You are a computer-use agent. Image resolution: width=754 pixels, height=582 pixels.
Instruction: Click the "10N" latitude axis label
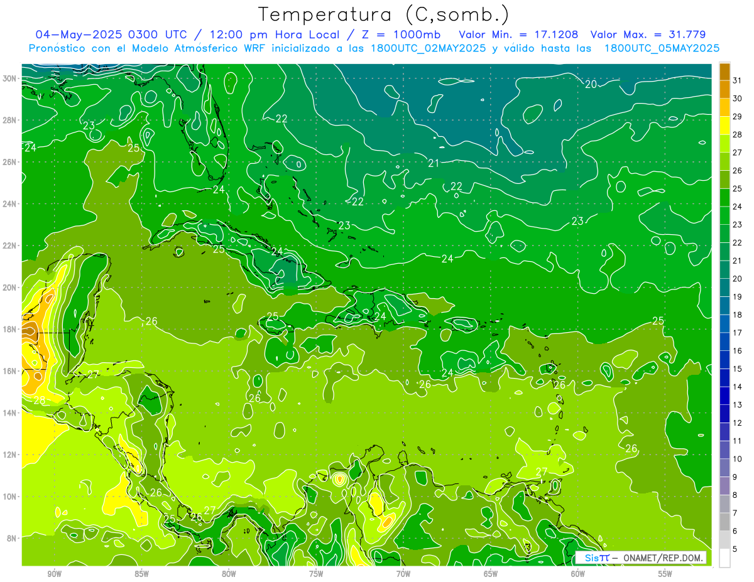[9, 497]
